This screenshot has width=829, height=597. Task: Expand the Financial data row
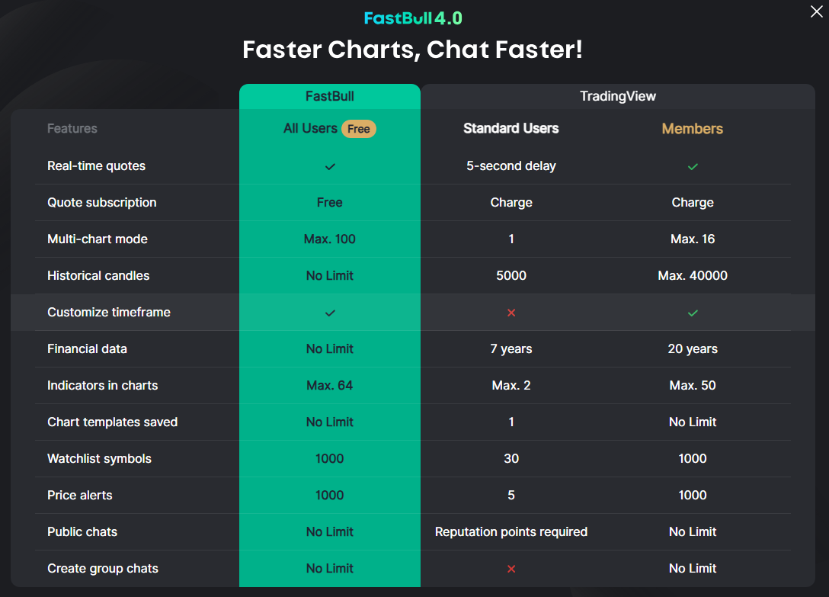87,348
